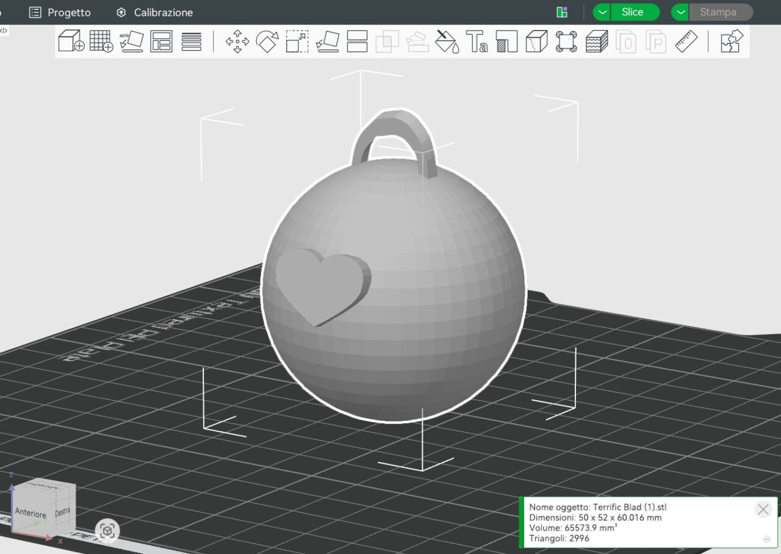Select the Scale tool
781x554 pixels.
pyautogui.click(x=297, y=41)
